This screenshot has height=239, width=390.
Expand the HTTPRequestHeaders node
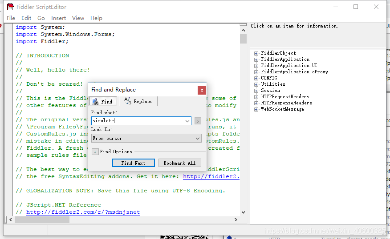(256, 97)
